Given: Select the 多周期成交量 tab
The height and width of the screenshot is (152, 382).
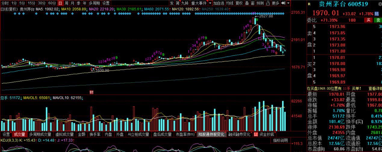Looking at the screenshot, I should point(40,134).
